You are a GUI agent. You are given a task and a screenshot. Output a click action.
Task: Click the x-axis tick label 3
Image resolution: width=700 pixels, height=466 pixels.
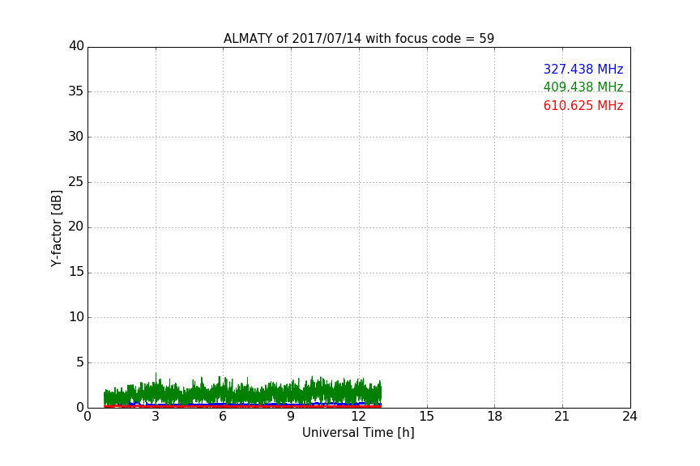tap(156, 417)
